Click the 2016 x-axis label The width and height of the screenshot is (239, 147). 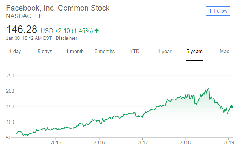(99, 142)
